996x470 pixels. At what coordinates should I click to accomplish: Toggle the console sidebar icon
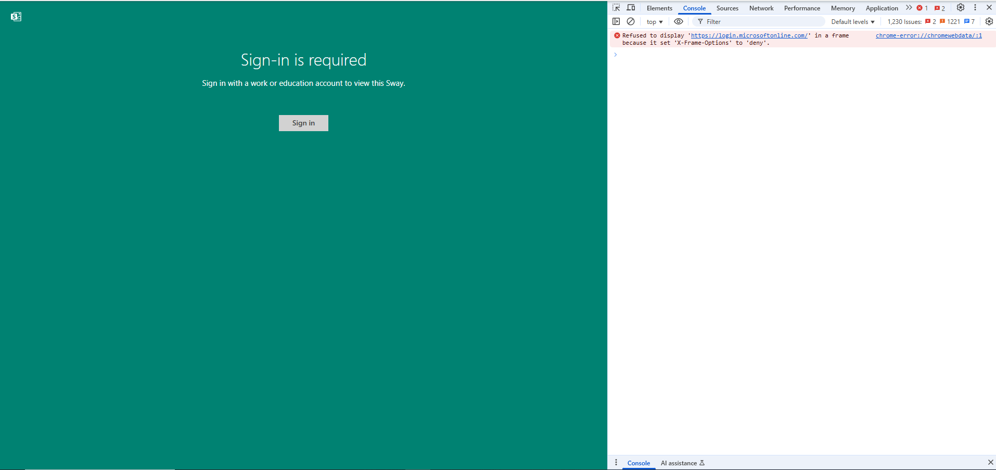point(616,21)
